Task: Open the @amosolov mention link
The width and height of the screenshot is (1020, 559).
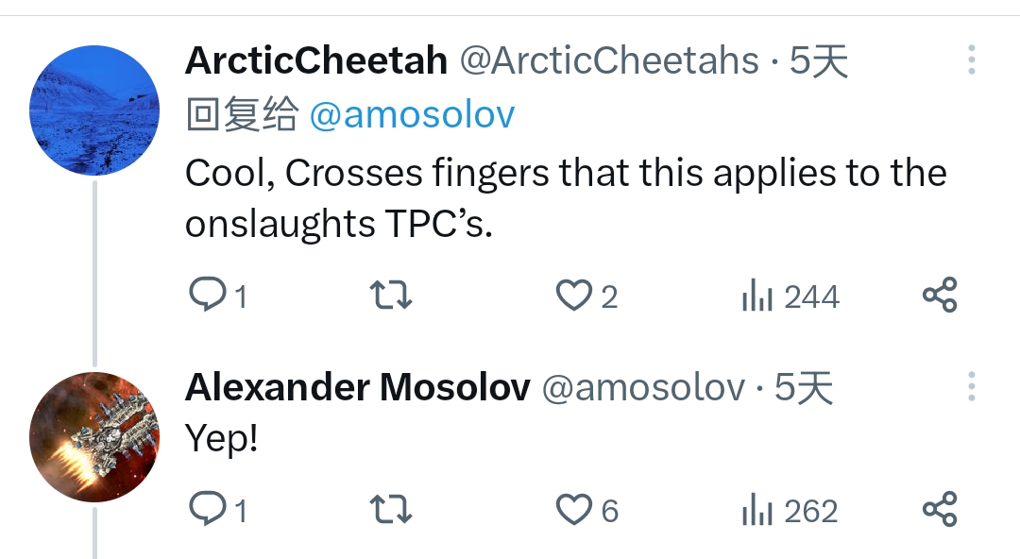Action: coord(411,113)
